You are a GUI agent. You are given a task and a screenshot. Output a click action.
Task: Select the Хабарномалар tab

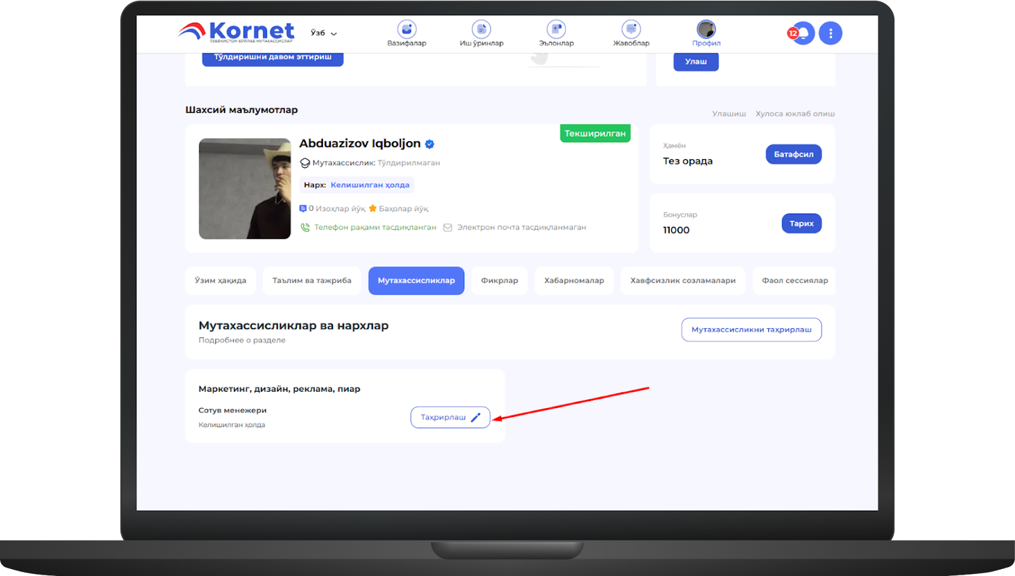coord(574,281)
